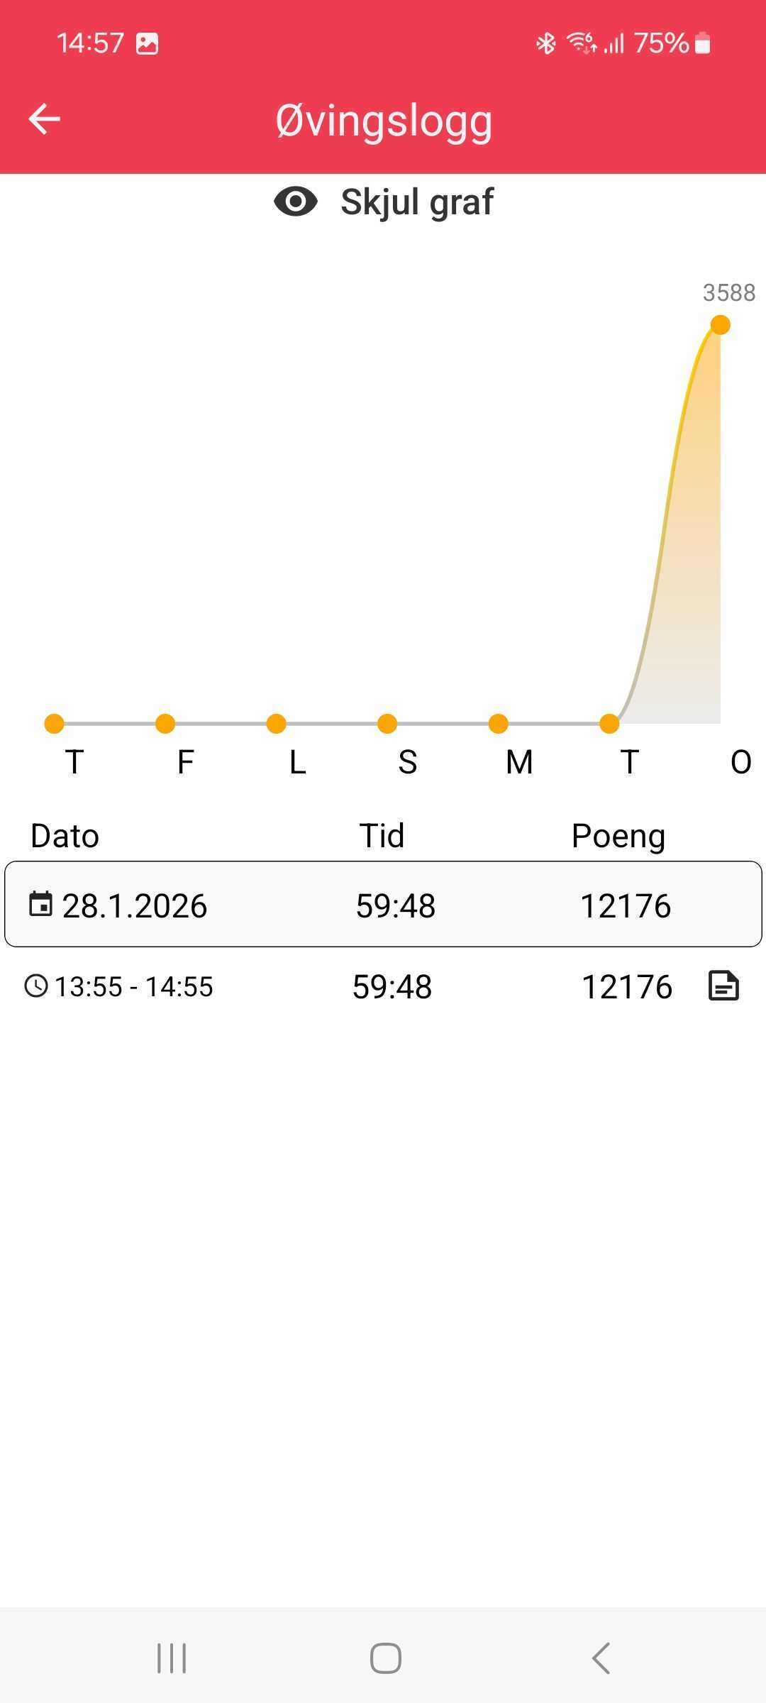Select the Tuesday graph data point
Screen dimensions: 766x1703
609,724
